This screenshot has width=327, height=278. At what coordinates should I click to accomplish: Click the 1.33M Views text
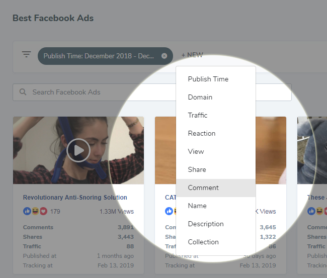pyautogui.click(x=117, y=212)
